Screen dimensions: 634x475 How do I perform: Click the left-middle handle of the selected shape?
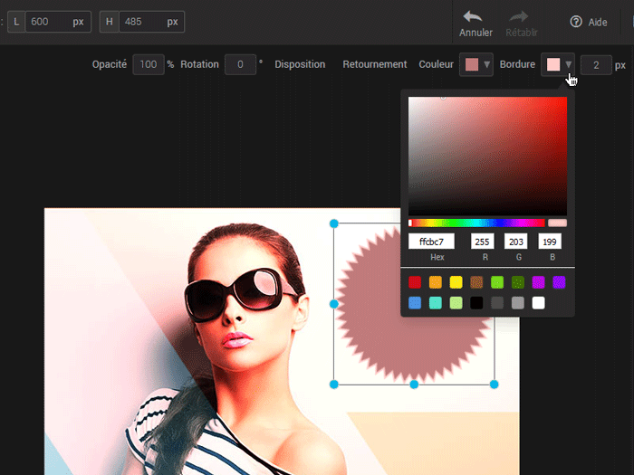[334, 304]
